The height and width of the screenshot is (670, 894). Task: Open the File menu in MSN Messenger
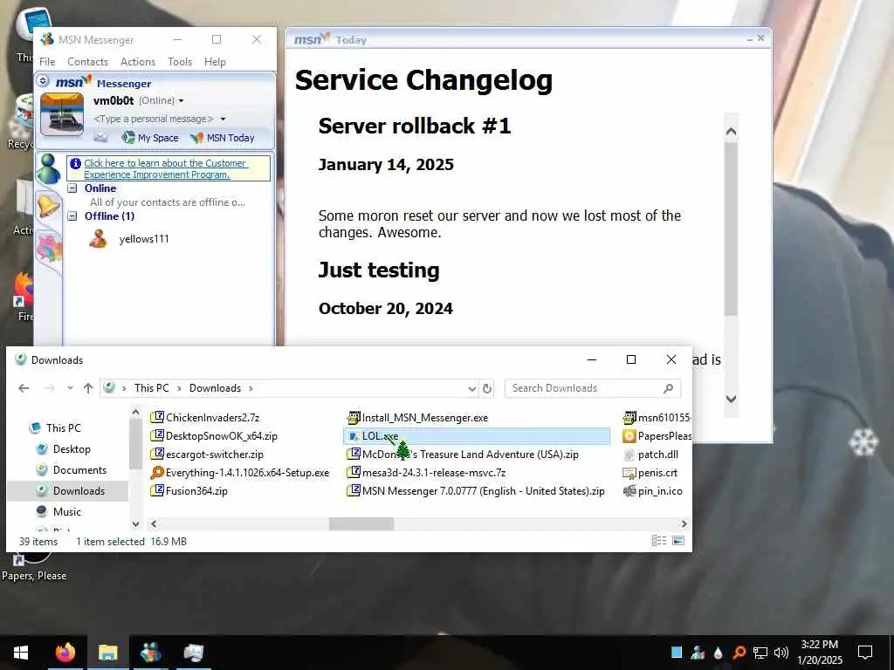click(47, 62)
